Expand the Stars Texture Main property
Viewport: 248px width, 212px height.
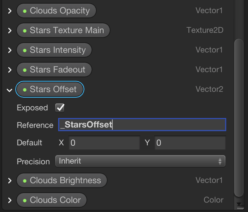(x=10, y=31)
